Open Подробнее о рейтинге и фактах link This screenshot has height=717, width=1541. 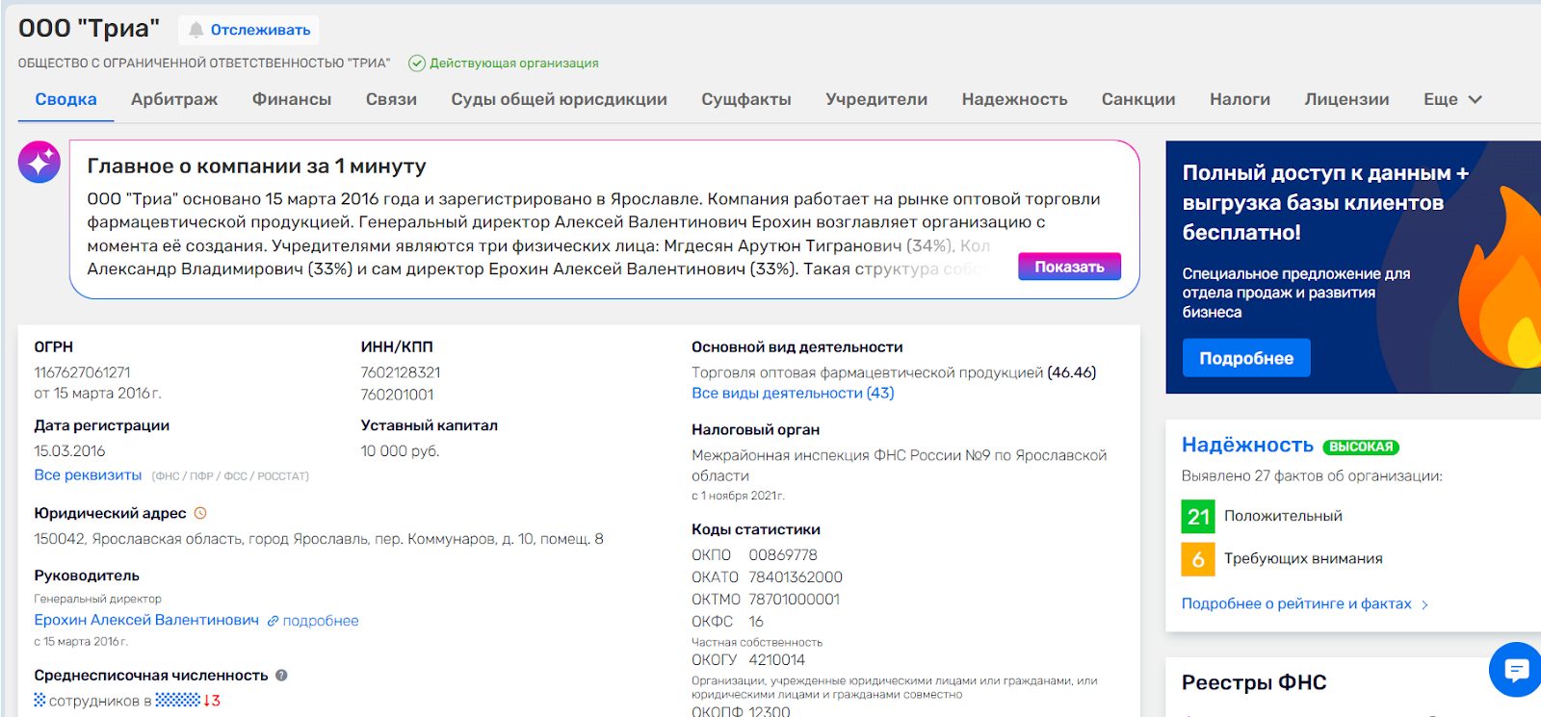tap(1296, 603)
